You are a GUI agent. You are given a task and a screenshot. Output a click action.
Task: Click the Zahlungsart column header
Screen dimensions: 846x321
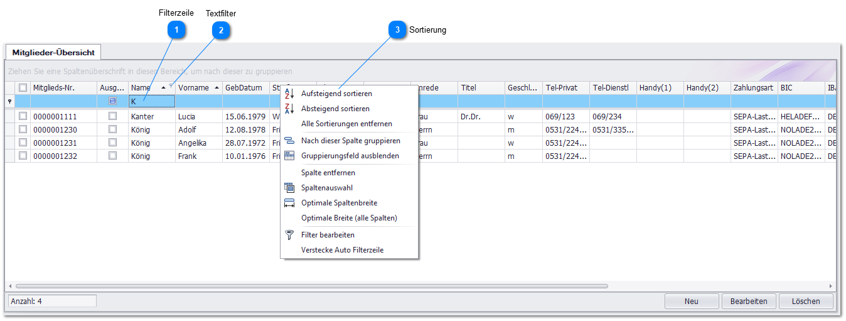752,88
